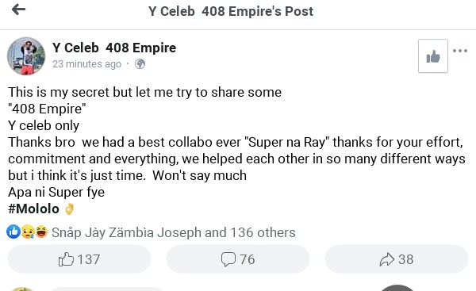Click the Y Celeb 408 Empire's Post header
Image resolution: width=476 pixels, height=291 pixels.
click(x=231, y=12)
